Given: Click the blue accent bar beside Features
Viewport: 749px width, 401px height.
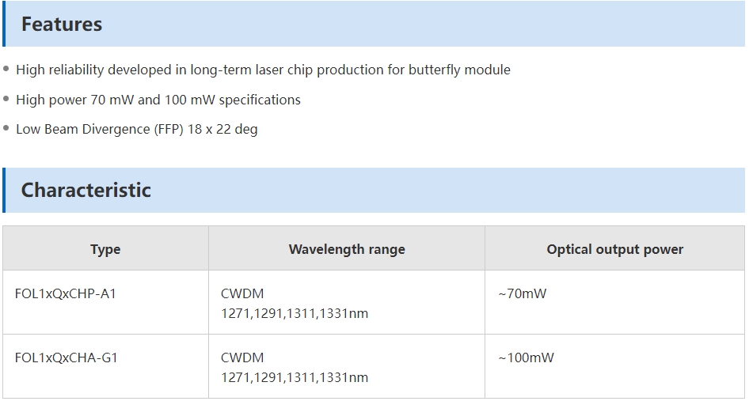Looking at the screenshot, I should pos(4,24).
